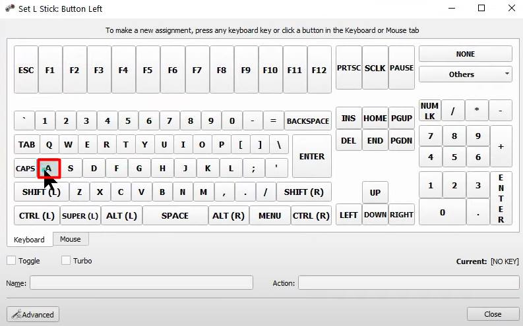Screen dimensions: 523x326
Task: Select the BACKSPACE key
Action: pyautogui.click(x=308, y=121)
